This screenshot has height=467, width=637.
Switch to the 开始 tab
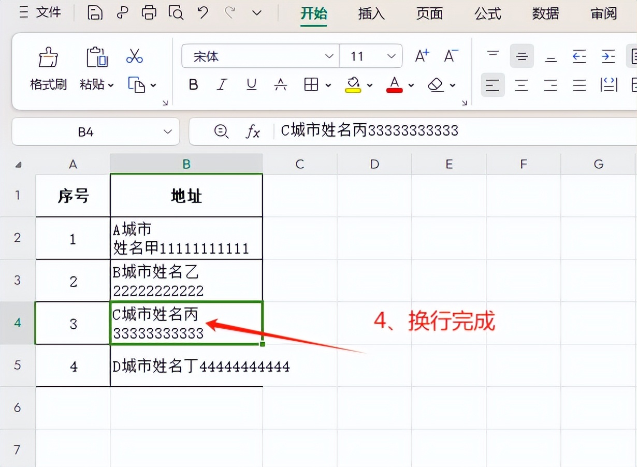(314, 13)
